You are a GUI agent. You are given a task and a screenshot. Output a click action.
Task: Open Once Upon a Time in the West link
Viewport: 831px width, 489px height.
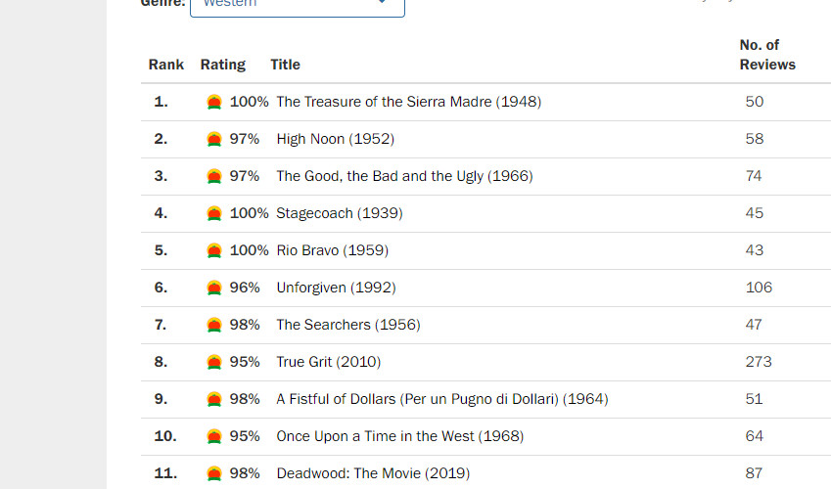point(399,436)
